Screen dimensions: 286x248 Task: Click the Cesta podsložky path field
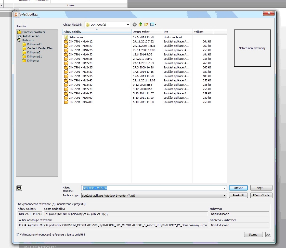(x=126, y=214)
